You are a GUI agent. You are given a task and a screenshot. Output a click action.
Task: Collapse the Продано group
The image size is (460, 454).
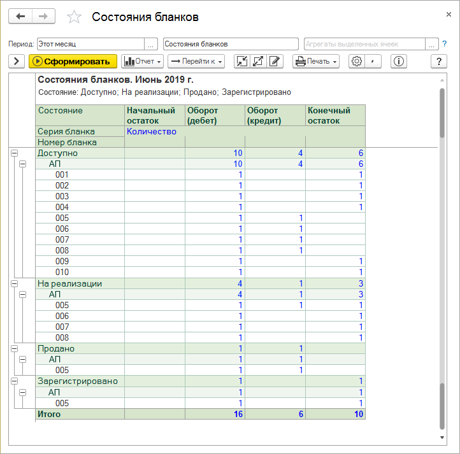[x=14, y=348]
